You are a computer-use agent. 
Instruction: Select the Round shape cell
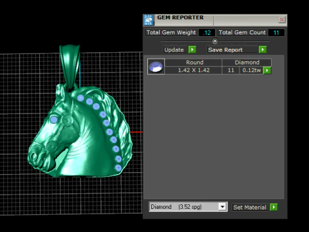194,63
